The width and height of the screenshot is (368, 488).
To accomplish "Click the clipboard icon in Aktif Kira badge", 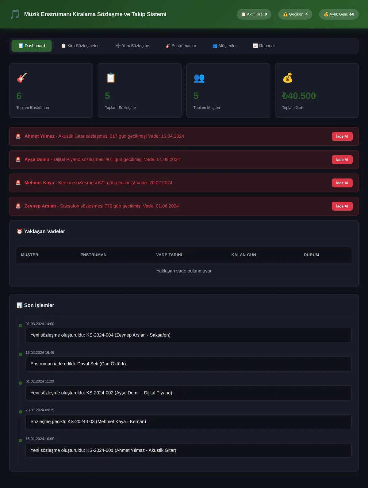I will 243,14.
